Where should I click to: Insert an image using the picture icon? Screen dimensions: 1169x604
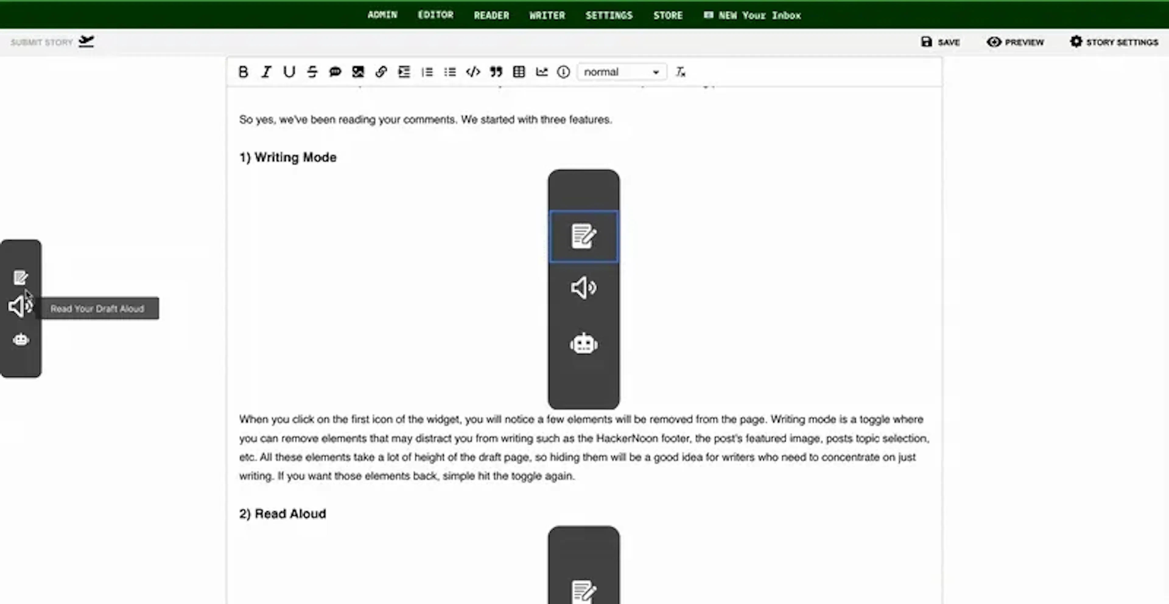(x=358, y=72)
